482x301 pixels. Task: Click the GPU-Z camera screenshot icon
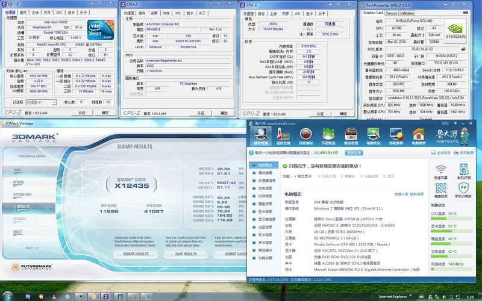tap(466, 13)
